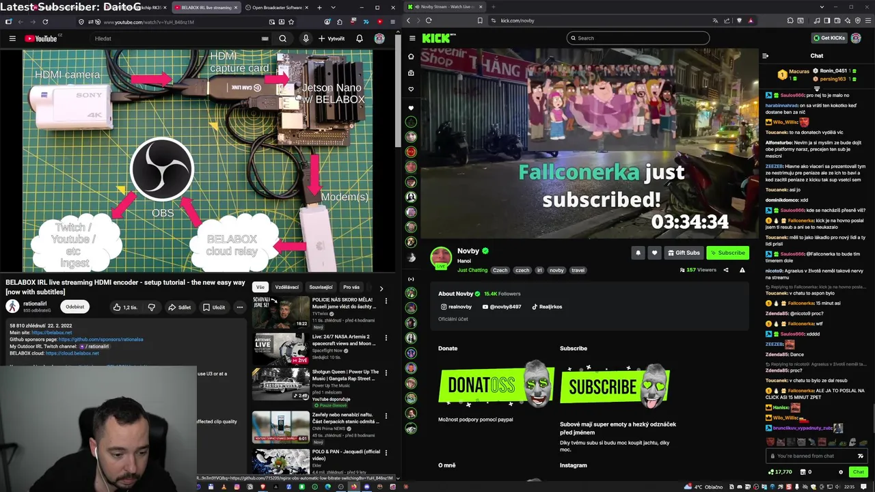Select the Pro vás filter chip
This screenshot has width=875, height=492.
pyautogui.click(x=351, y=287)
